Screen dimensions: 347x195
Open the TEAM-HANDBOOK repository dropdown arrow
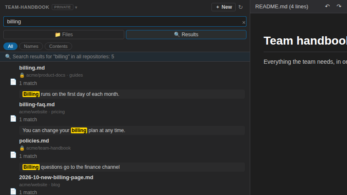pyautogui.click(x=76, y=7)
